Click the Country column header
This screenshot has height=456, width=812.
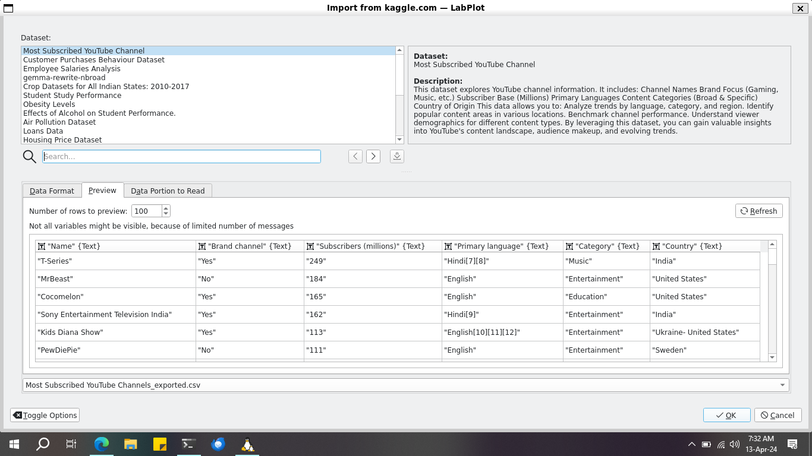pyautogui.click(x=705, y=246)
